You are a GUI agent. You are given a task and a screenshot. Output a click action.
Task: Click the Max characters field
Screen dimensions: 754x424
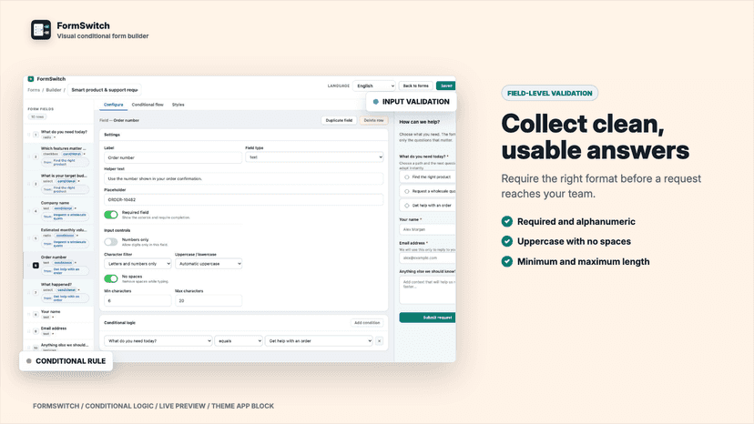209,300
